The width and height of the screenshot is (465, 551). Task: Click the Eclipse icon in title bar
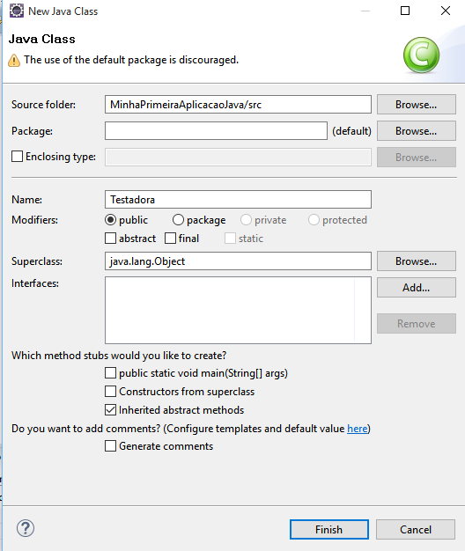(17, 11)
